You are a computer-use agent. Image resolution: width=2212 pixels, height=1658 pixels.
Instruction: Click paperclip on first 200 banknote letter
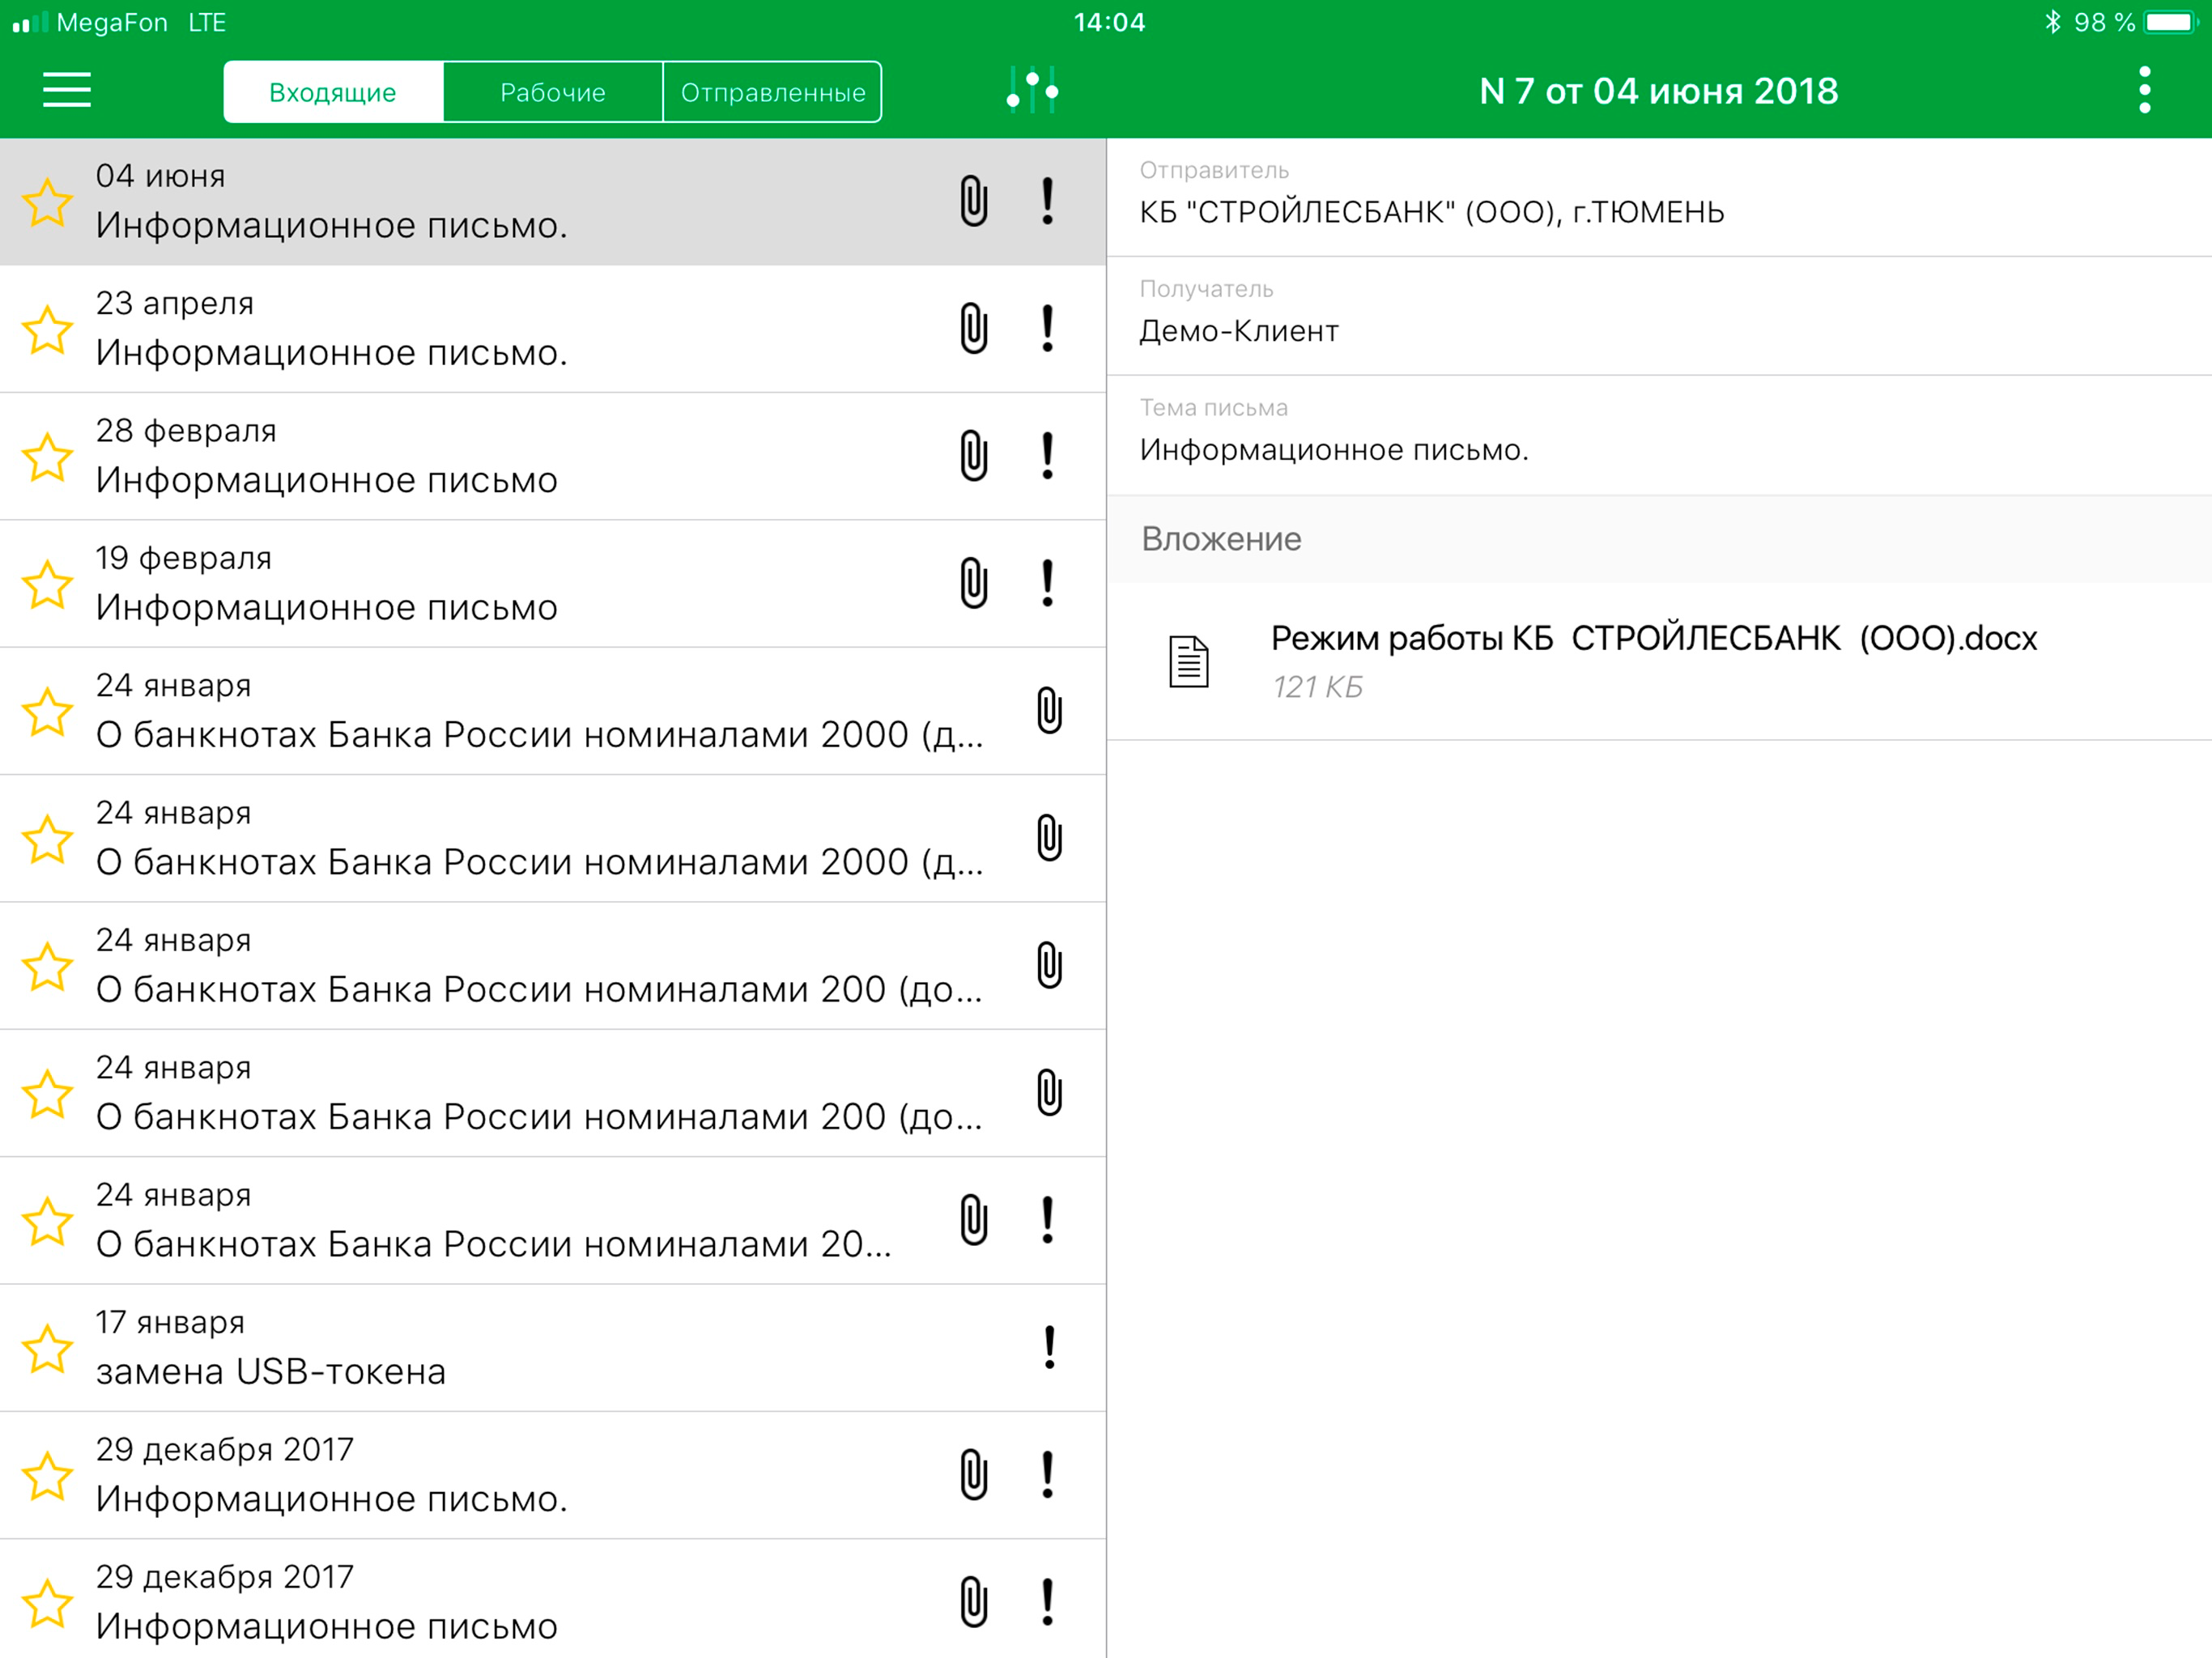[x=1049, y=965]
